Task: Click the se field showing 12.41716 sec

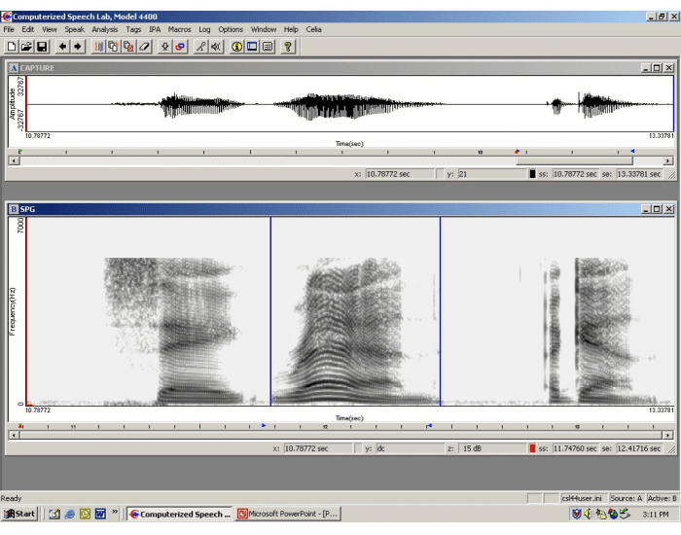Action: [639, 448]
